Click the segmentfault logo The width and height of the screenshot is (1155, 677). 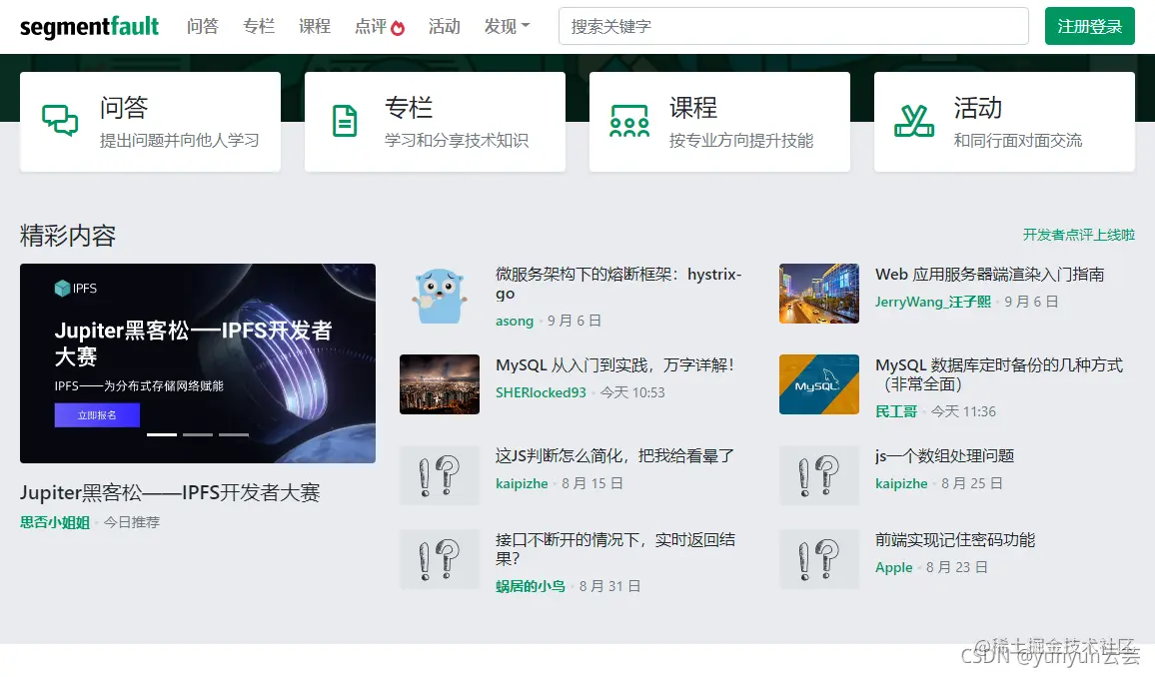coord(89,26)
